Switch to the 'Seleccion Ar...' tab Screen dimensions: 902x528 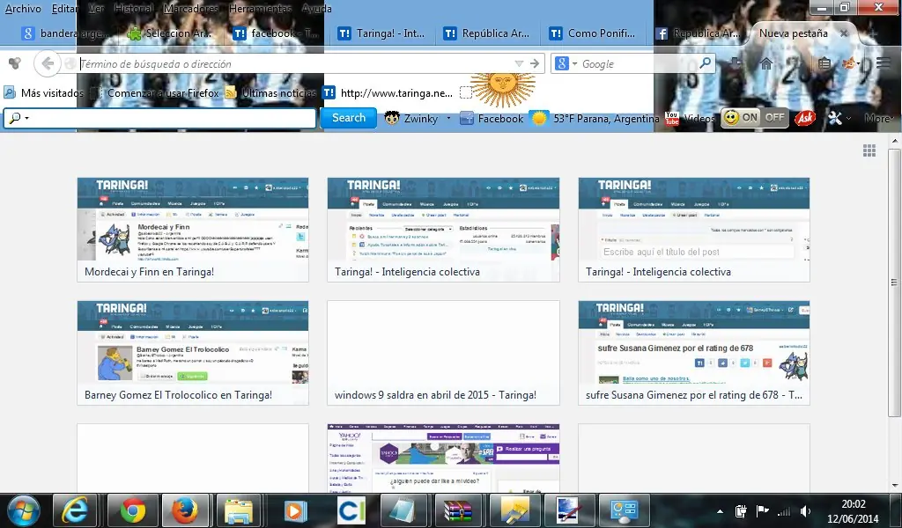point(169,33)
